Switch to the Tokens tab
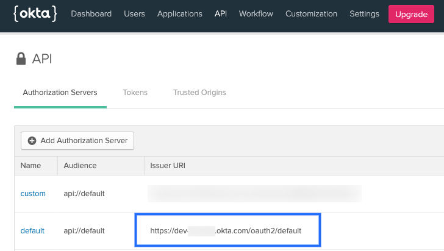 pyautogui.click(x=135, y=93)
